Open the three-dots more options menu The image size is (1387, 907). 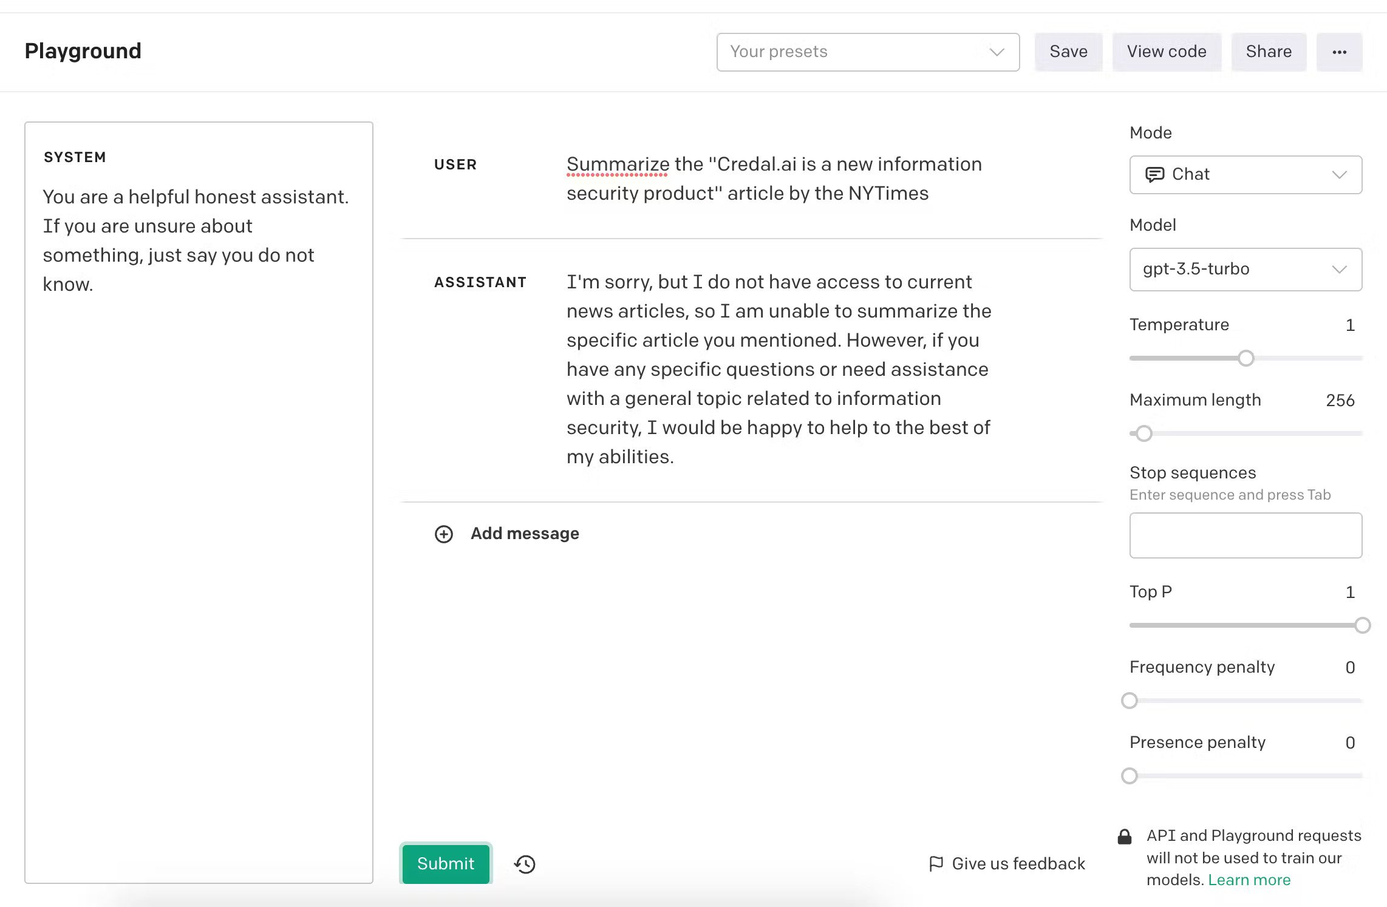point(1339,52)
